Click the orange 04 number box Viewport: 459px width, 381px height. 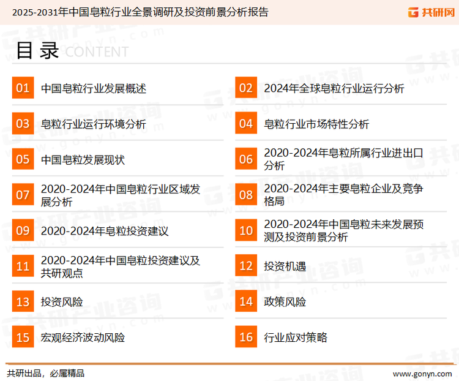point(246,123)
